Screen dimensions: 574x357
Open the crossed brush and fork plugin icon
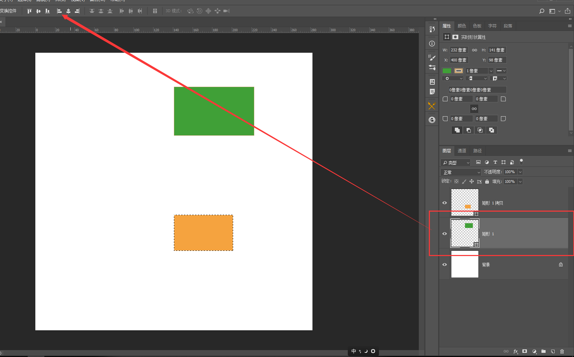[x=432, y=106]
